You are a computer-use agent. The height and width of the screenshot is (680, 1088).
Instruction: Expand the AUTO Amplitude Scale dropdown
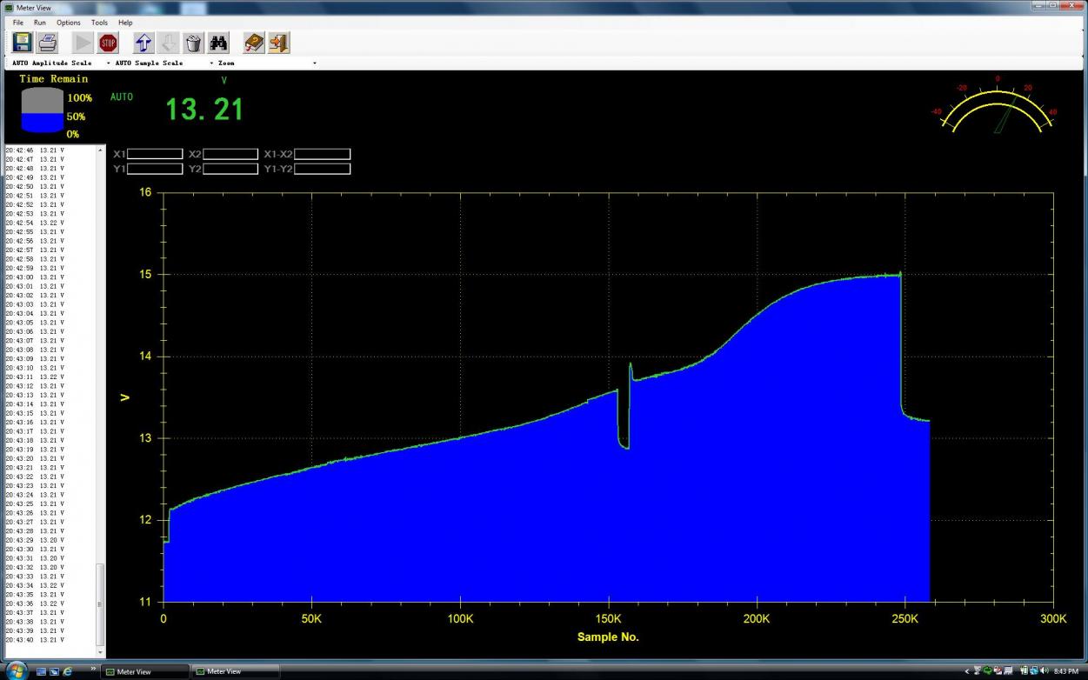pos(109,63)
